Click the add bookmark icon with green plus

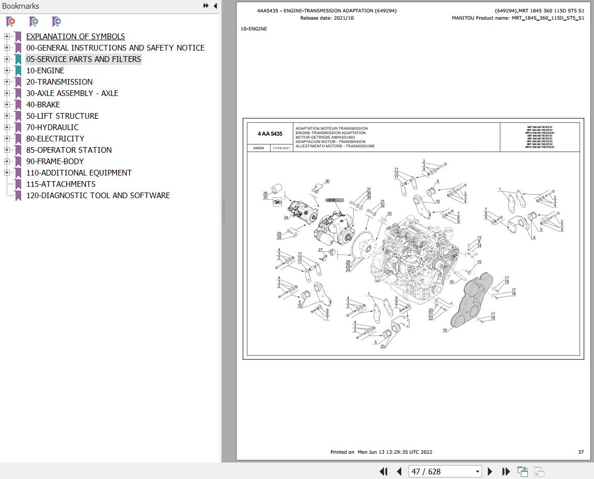[x=34, y=22]
